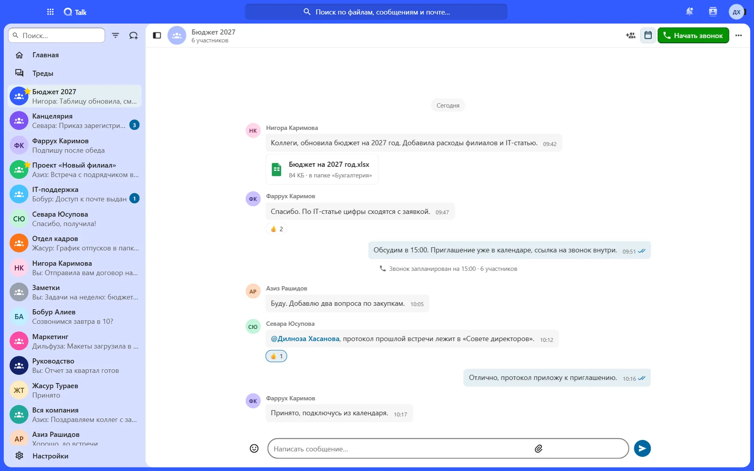Open chat with Фаррух Каримов
Screen dimensions: 754x471
pyautogui.click(x=75, y=145)
